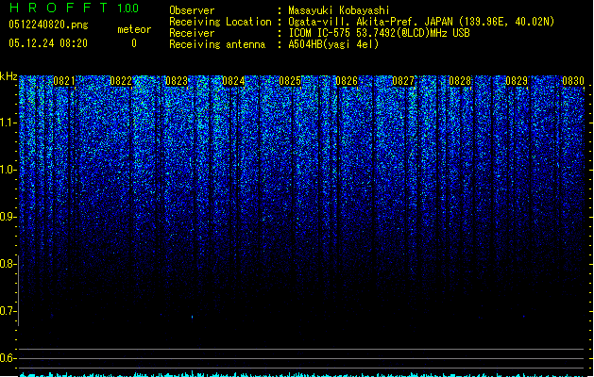
Task: Click the Observer field label
Action: pyautogui.click(x=192, y=10)
